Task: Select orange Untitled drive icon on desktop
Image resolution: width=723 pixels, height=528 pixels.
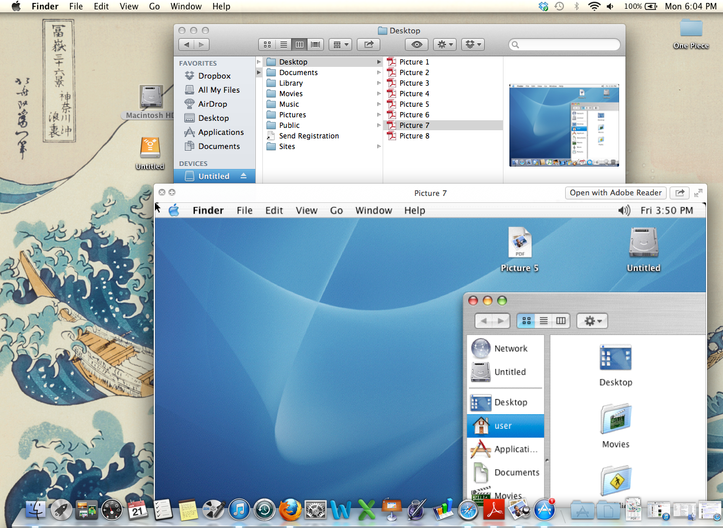Action: [x=150, y=147]
